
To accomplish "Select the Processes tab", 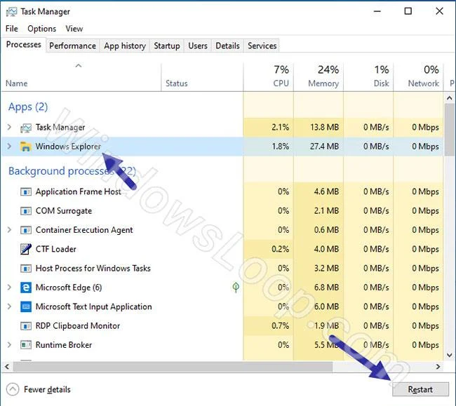I will (x=24, y=45).
